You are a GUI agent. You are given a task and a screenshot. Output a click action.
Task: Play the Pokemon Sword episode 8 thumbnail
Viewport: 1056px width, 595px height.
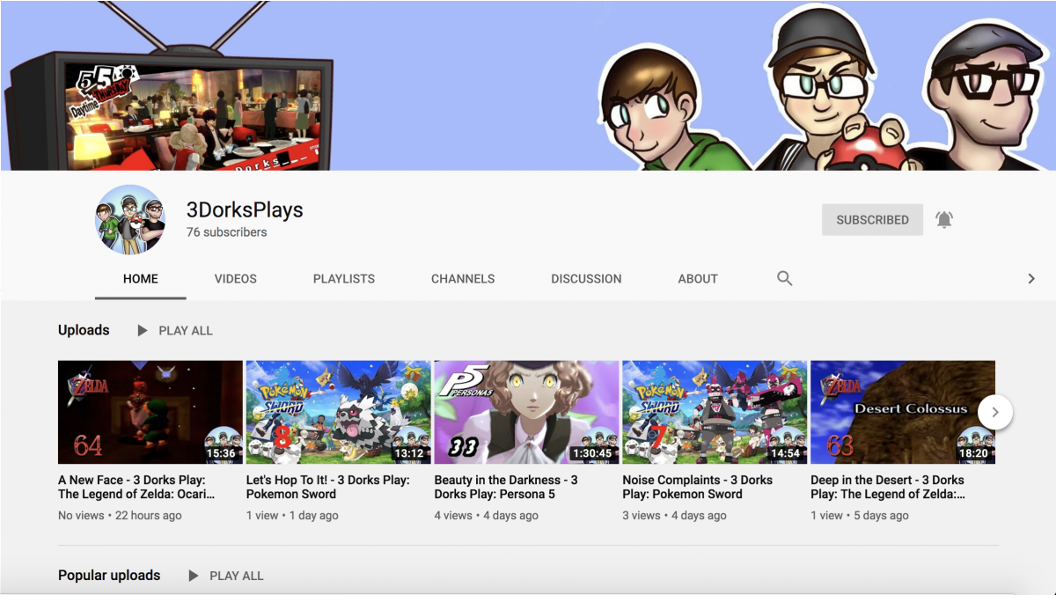(338, 411)
